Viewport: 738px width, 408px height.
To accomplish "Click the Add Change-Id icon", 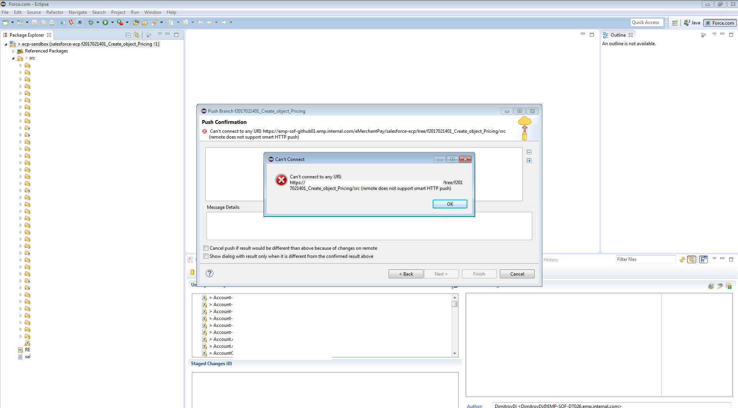I will click(x=729, y=286).
